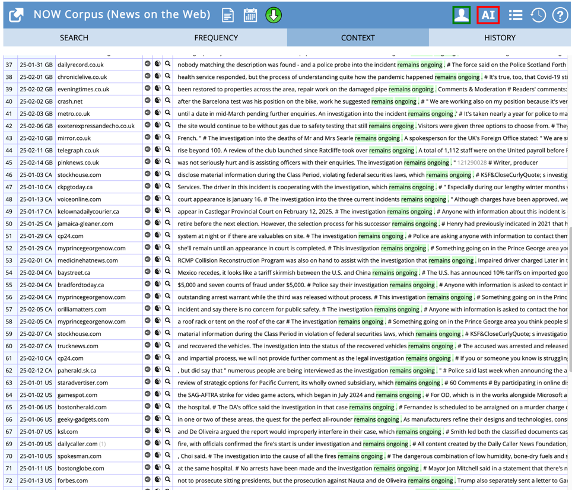Image resolution: width=572 pixels, height=490 pixels.
Task: Open source link myprincegeorgenow.com in row 52
Action: pyautogui.click(x=91, y=249)
